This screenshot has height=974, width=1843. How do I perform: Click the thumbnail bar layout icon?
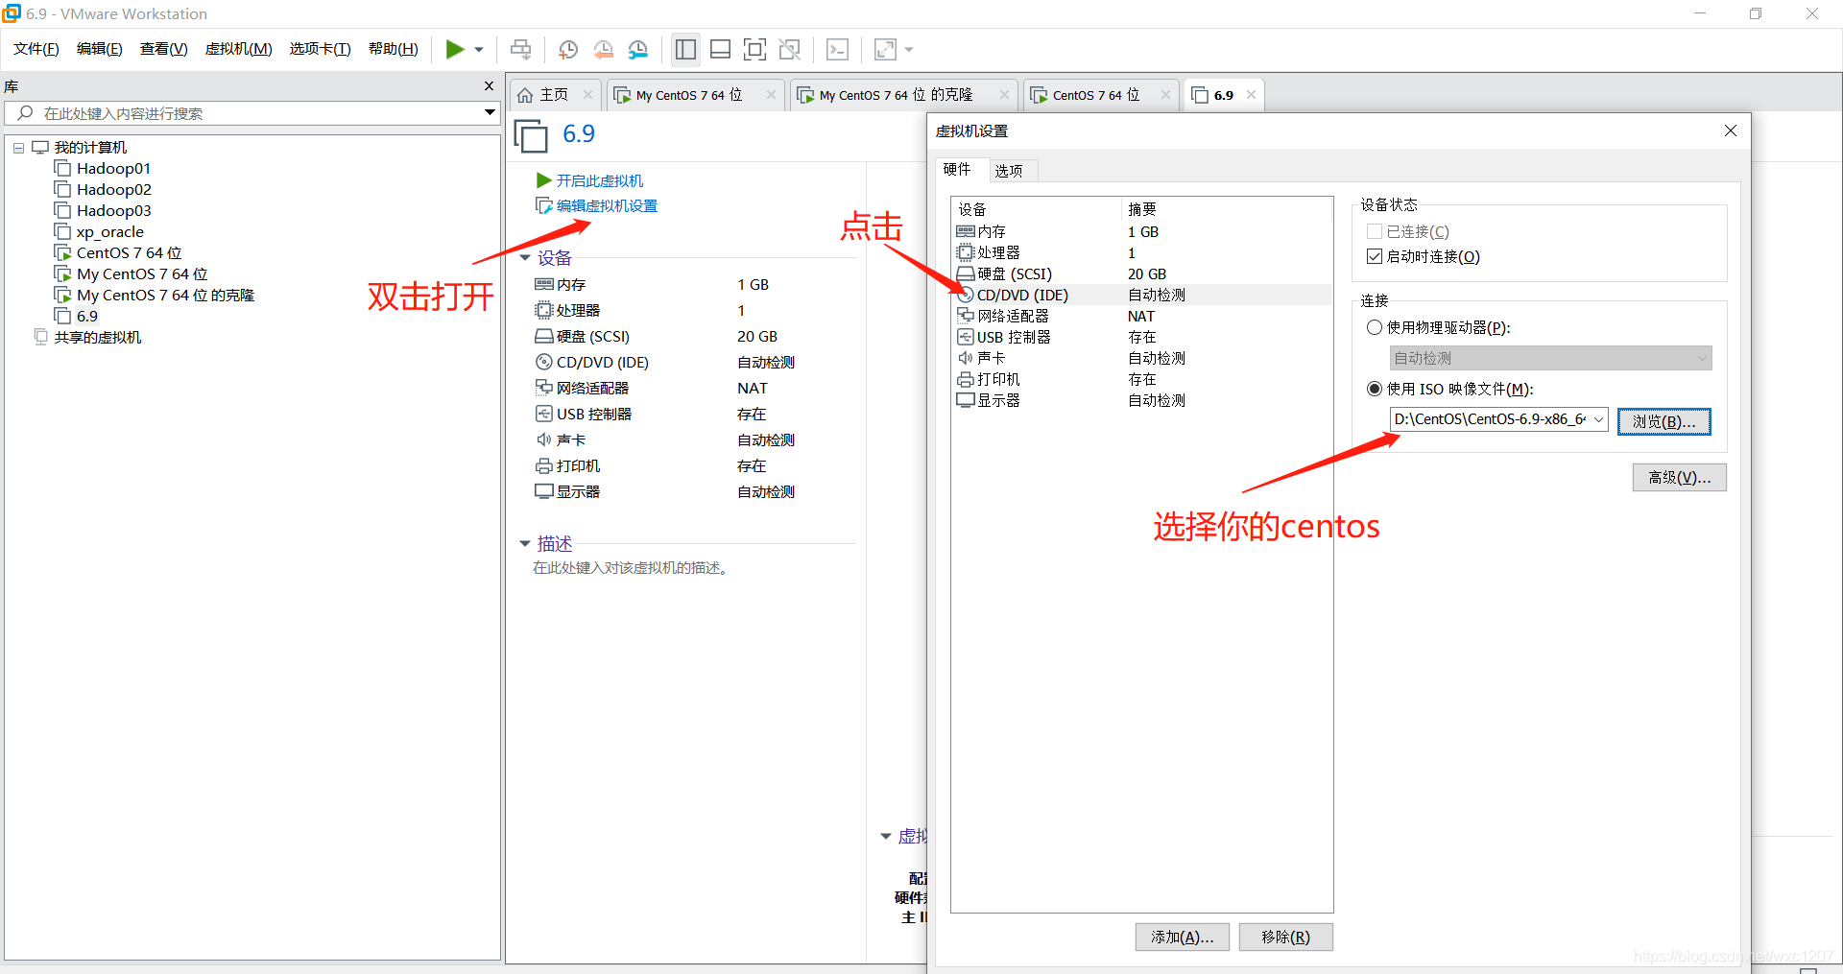click(x=721, y=49)
